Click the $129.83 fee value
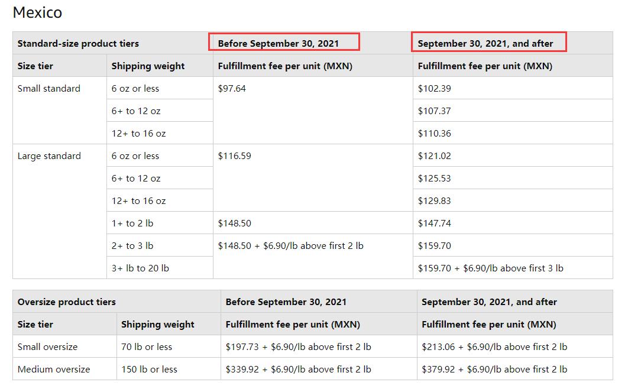This screenshot has width=628, height=392. tap(434, 201)
